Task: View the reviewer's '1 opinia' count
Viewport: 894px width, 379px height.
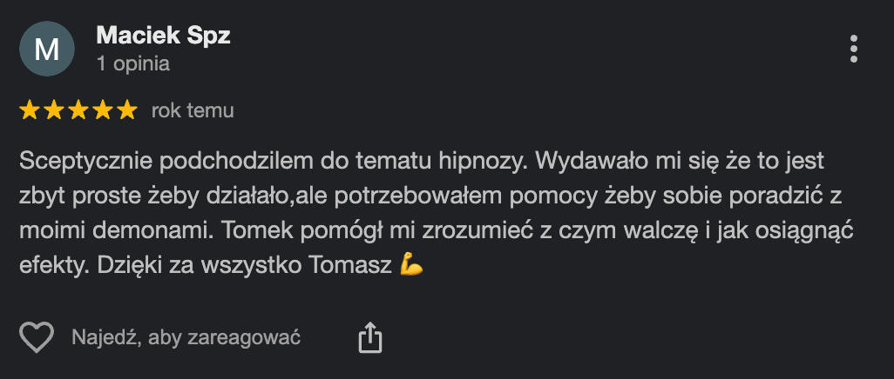Action: tap(133, 63)
